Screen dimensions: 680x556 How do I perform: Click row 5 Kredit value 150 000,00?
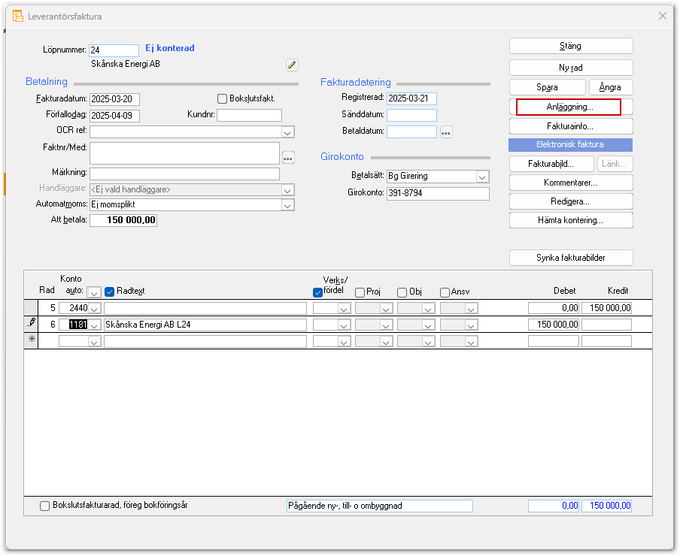[606, 308]
